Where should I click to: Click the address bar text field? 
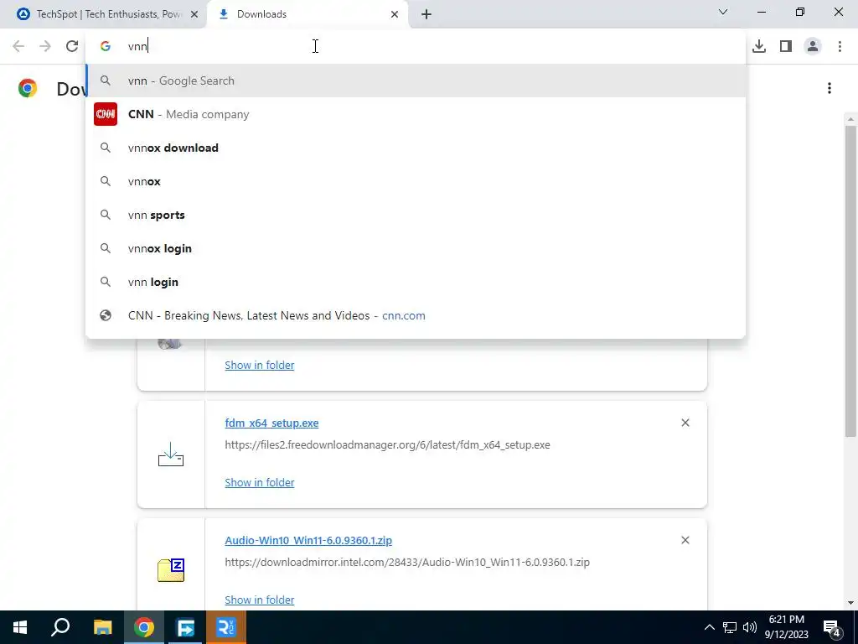coord(416,46)
